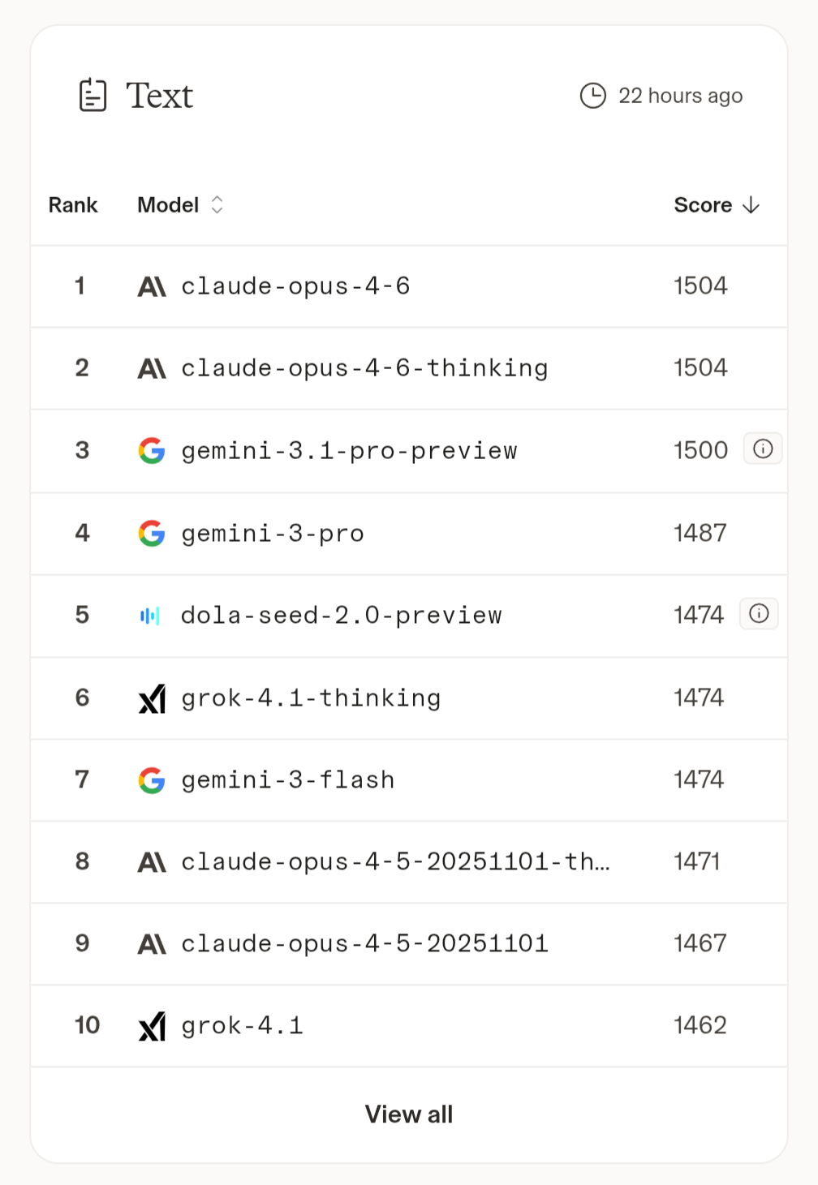
Task: Click the 22 hours ago timestamp
Action: [680, 96]
